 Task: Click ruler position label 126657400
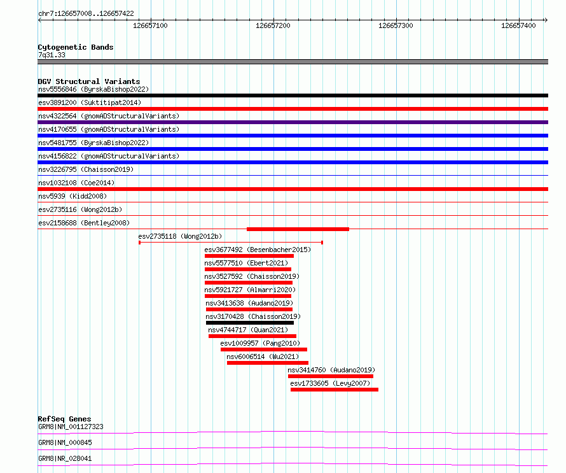518,25
